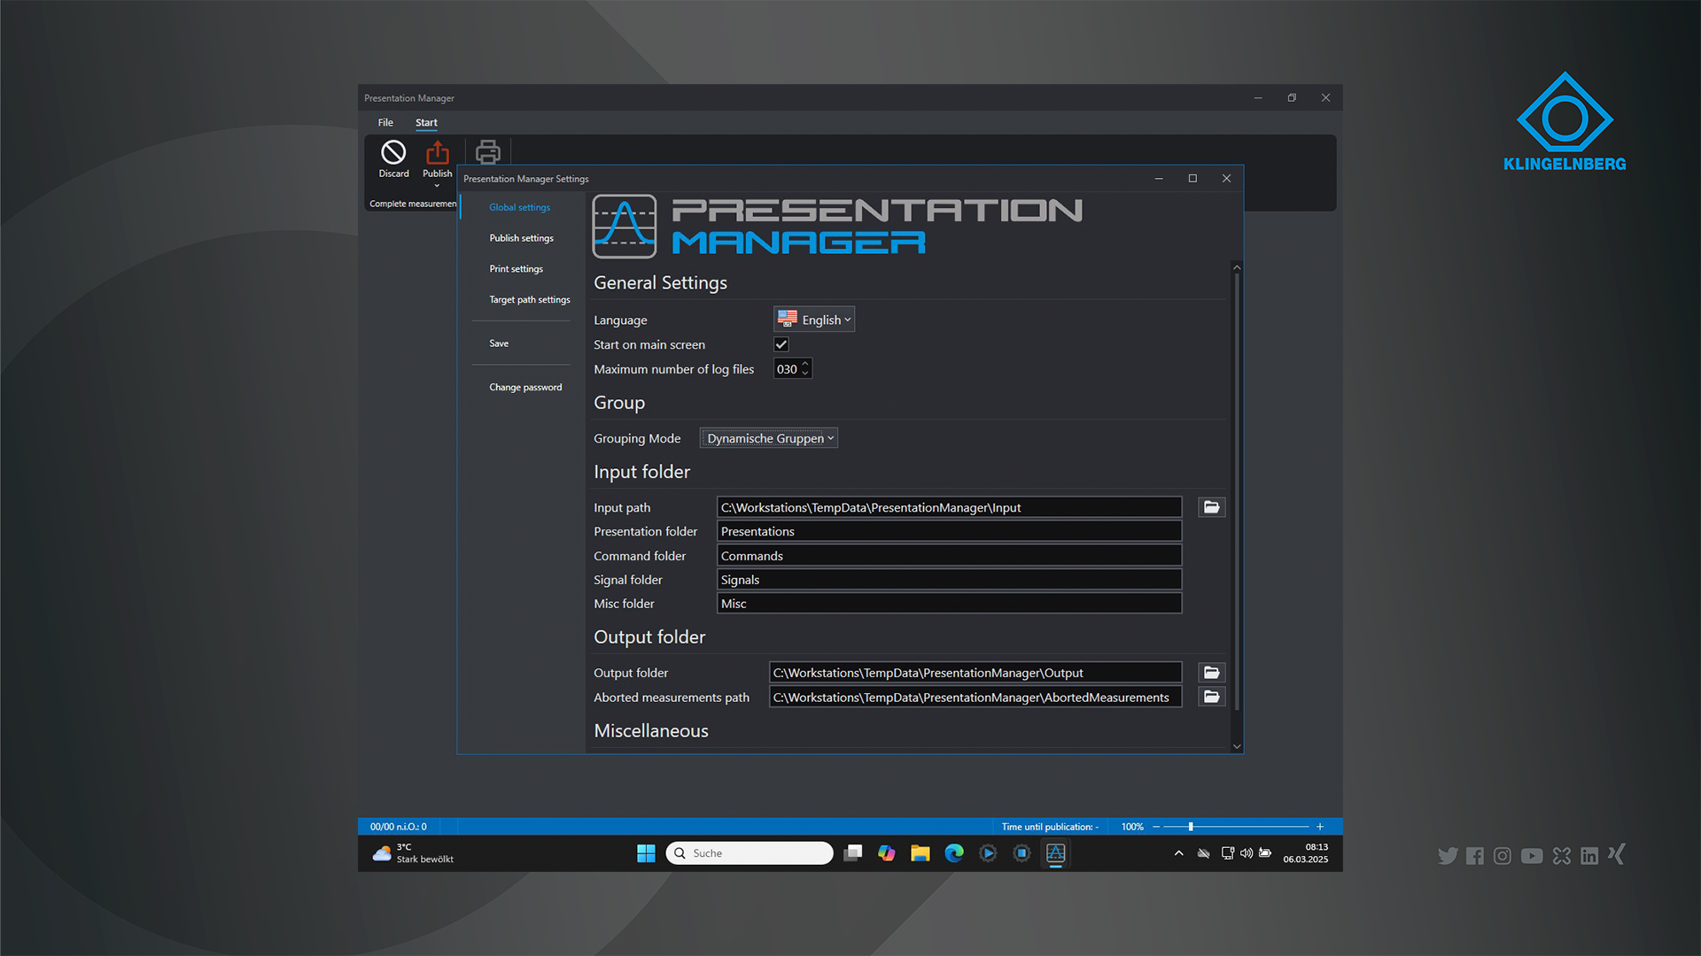Click the 'Complete measuremen' ribbon group label
1701x956 pixels.
[x=413, y=204]
